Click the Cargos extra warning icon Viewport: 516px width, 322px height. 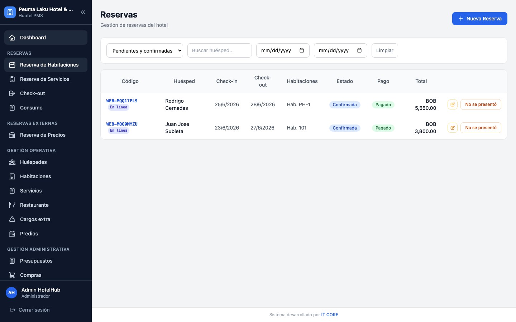pos(12,219)
